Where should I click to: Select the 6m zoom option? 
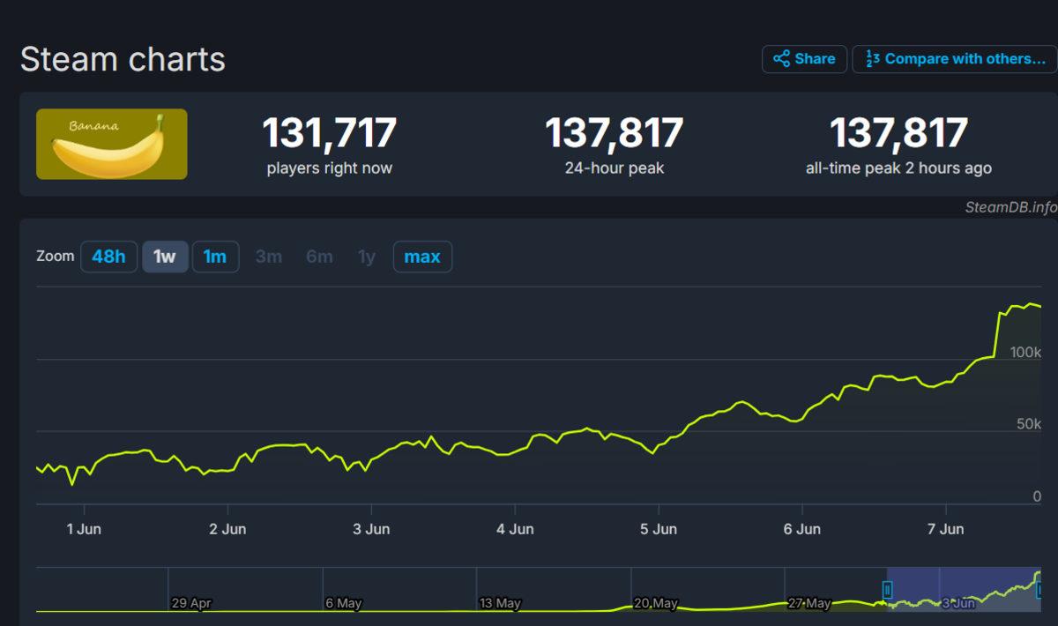319,257
